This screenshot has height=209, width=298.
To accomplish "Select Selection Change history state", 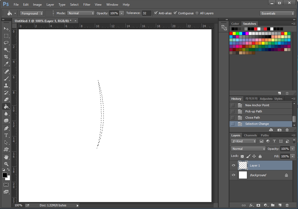I will pos(261,124).
